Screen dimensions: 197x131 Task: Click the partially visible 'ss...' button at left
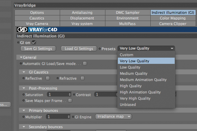pos(5,104)
